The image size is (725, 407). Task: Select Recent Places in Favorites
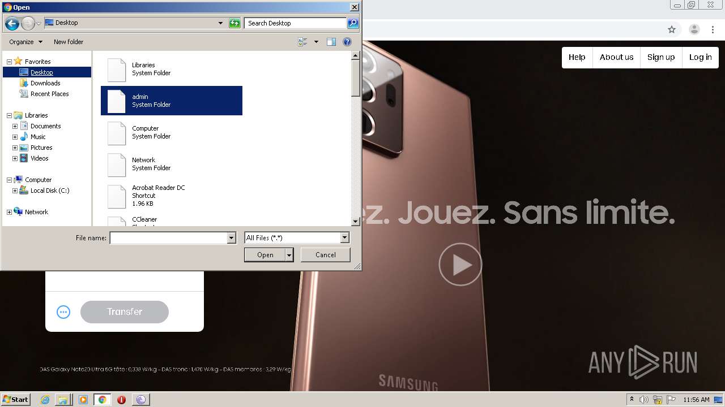point(49,94)
